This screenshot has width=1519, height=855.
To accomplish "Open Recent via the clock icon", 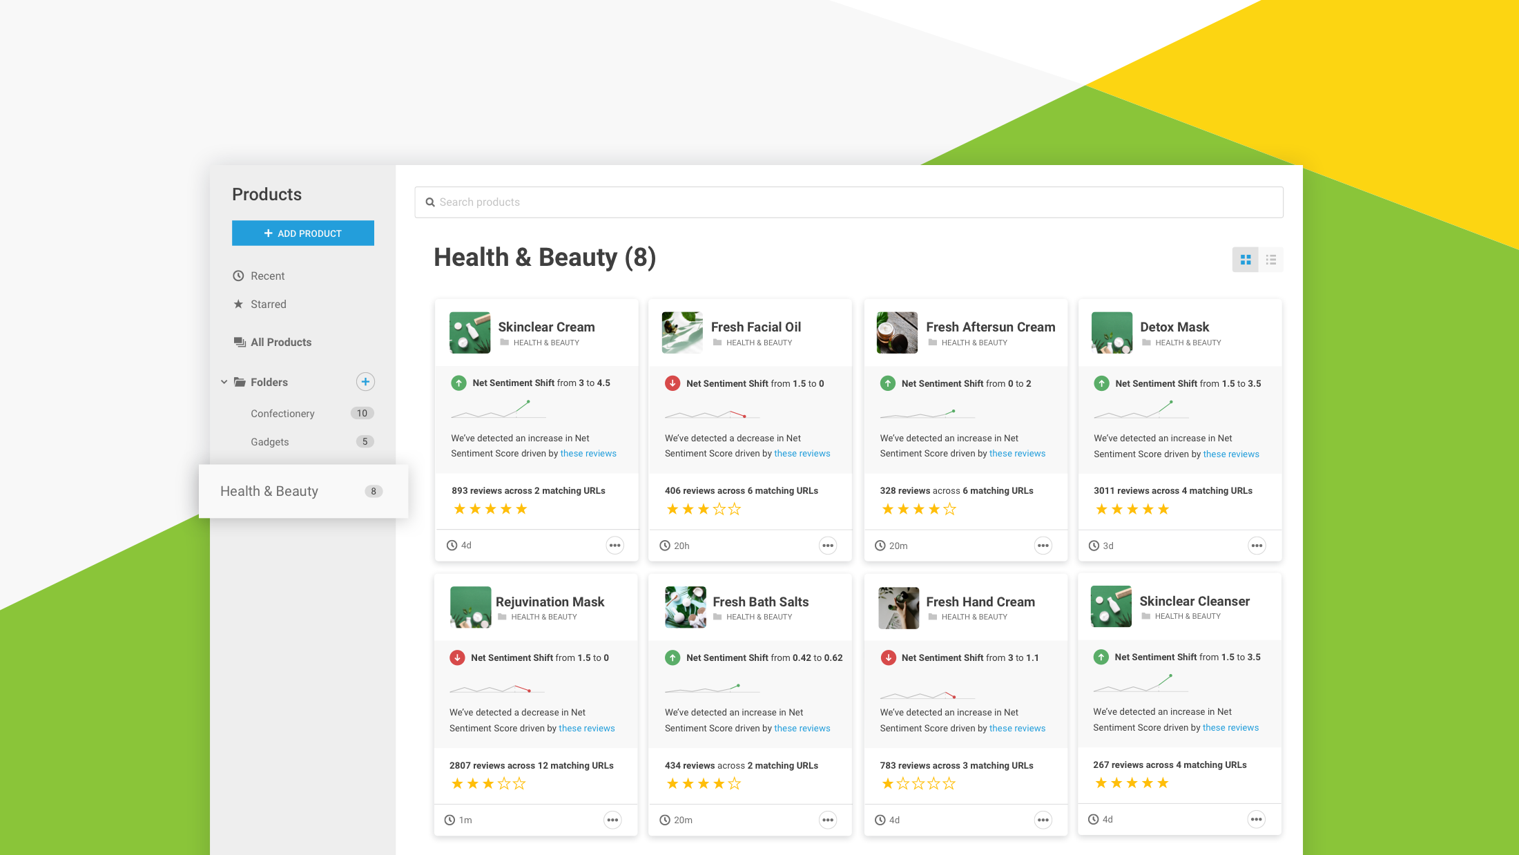I will pyautogui.click(x=238, y=276).
